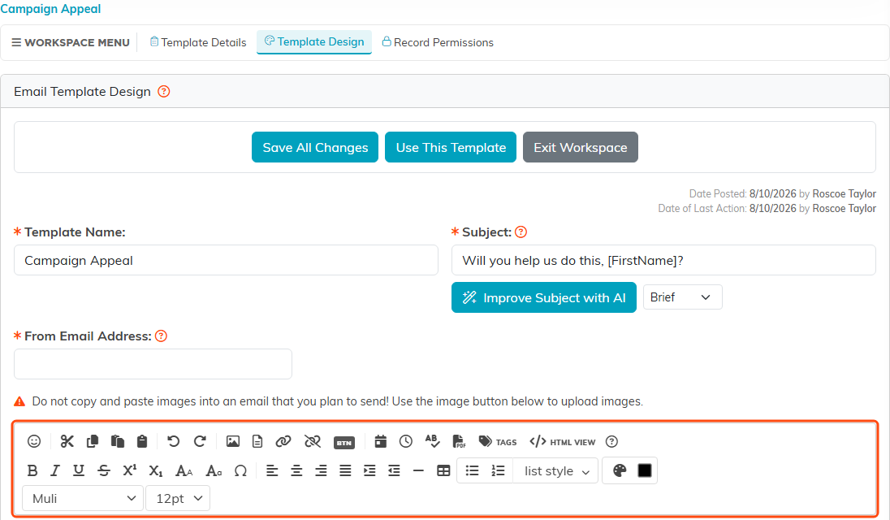Viewport: 890px width, 520px height.
Task: Insert the time with the clock icon
Action: 406,442
